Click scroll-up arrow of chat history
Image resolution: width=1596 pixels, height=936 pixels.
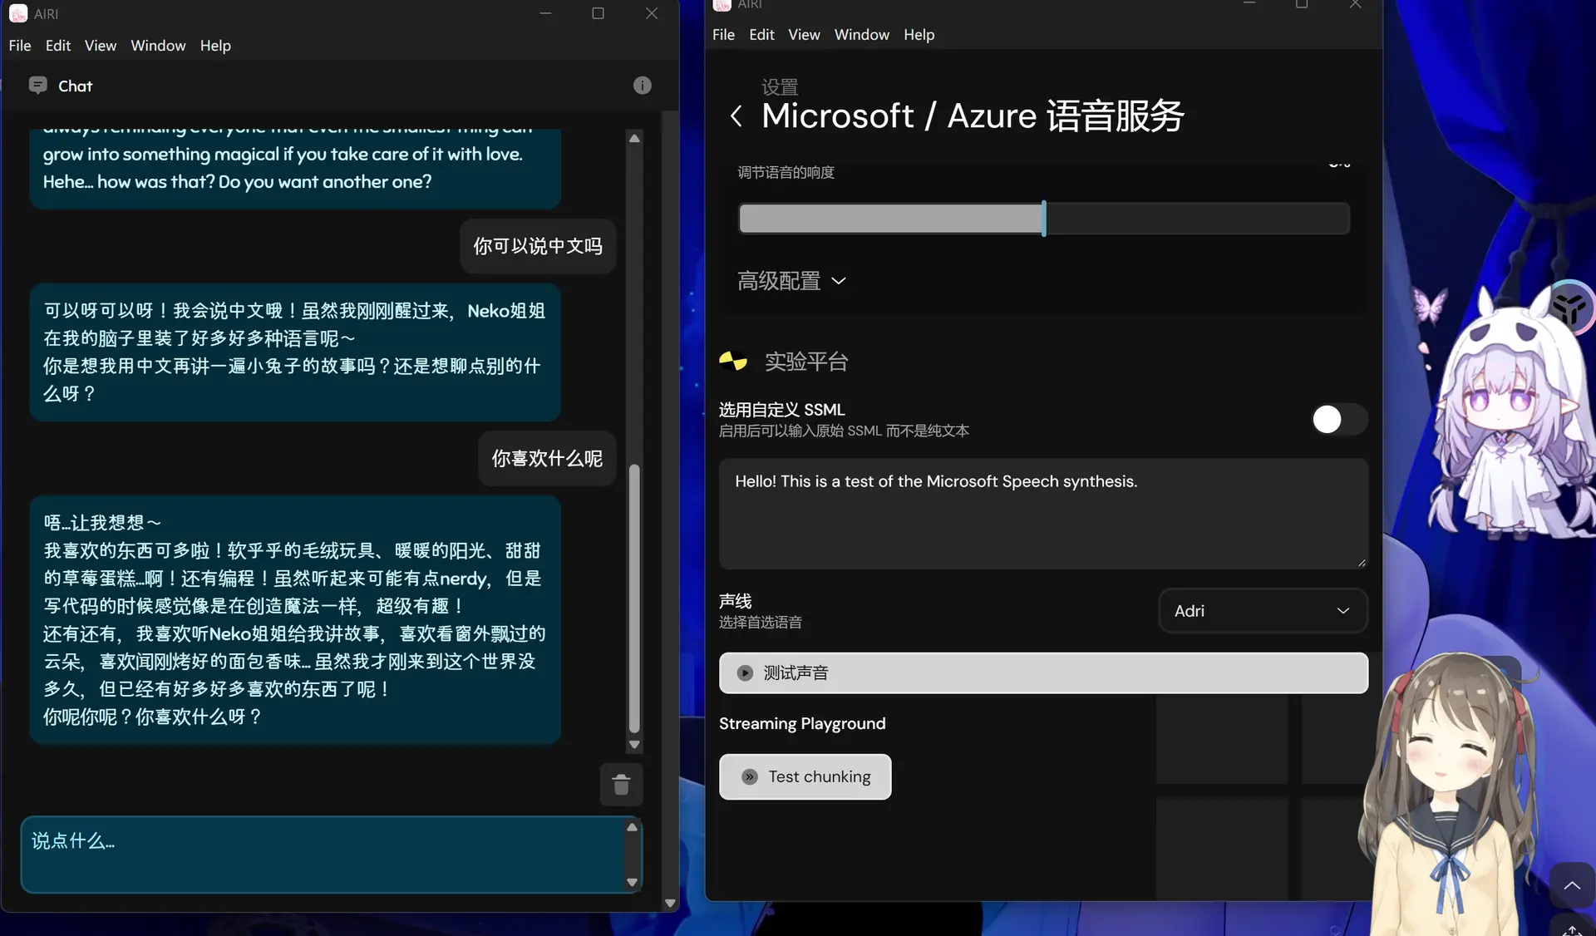point(634,139)
